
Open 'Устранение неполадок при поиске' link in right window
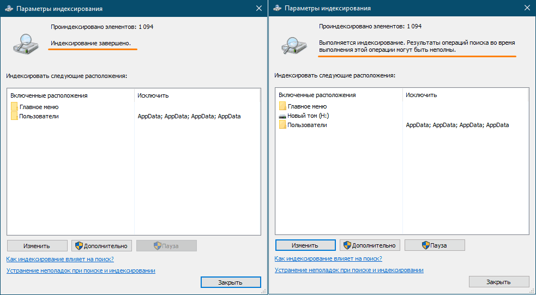click(349, 270)
